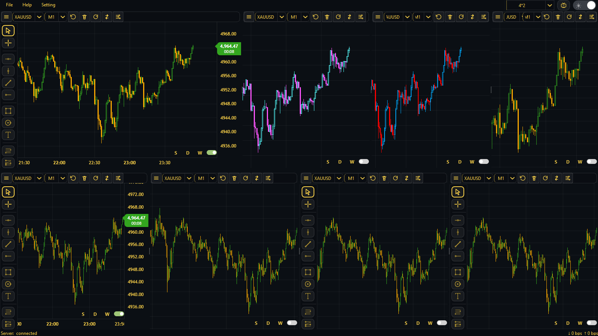Open hamburger menu of second top chart
Viewport: 598px width, 336px height.
click(x=249, y=17)
